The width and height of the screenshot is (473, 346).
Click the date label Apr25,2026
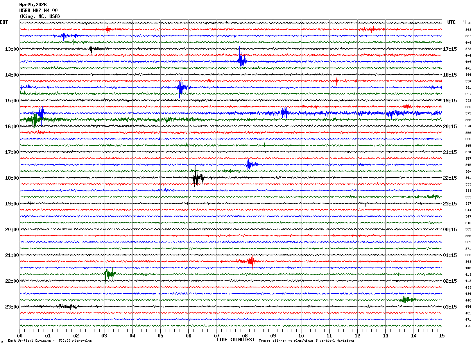pos(33,5)
